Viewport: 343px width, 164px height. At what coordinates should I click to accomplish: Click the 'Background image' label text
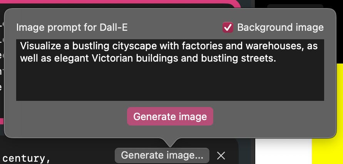[280, 28]
